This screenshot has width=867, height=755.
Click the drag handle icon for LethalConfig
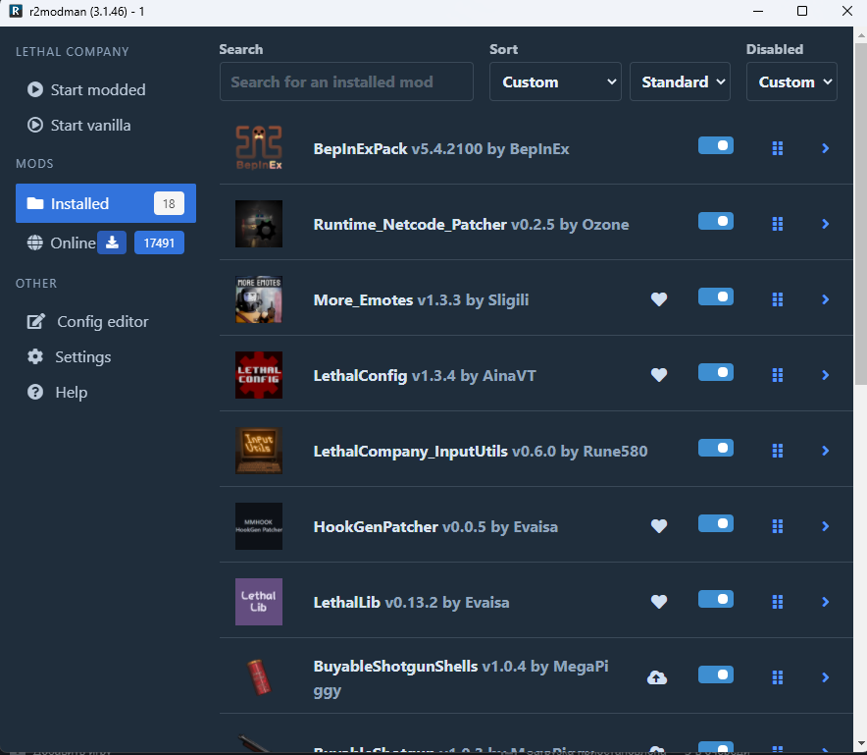click(x=778, y=375)
